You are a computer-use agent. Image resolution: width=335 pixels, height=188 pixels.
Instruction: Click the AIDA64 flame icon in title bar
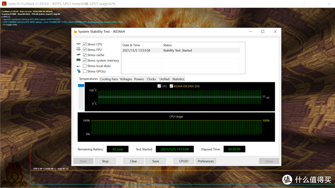pos(75,32)
